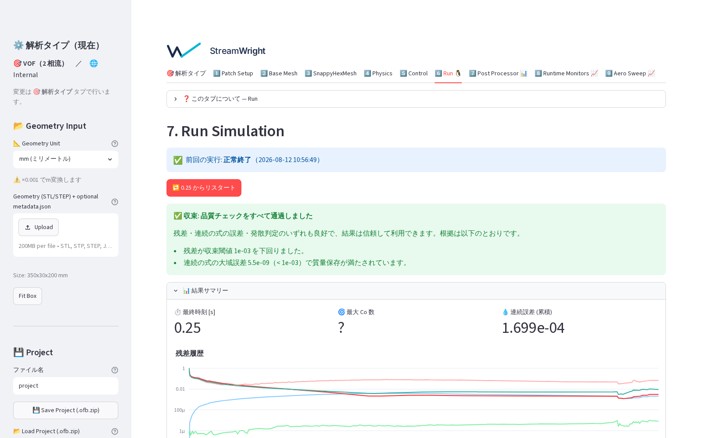
Task: Open the Patch Setup tab
Action: tap(233, 74)
